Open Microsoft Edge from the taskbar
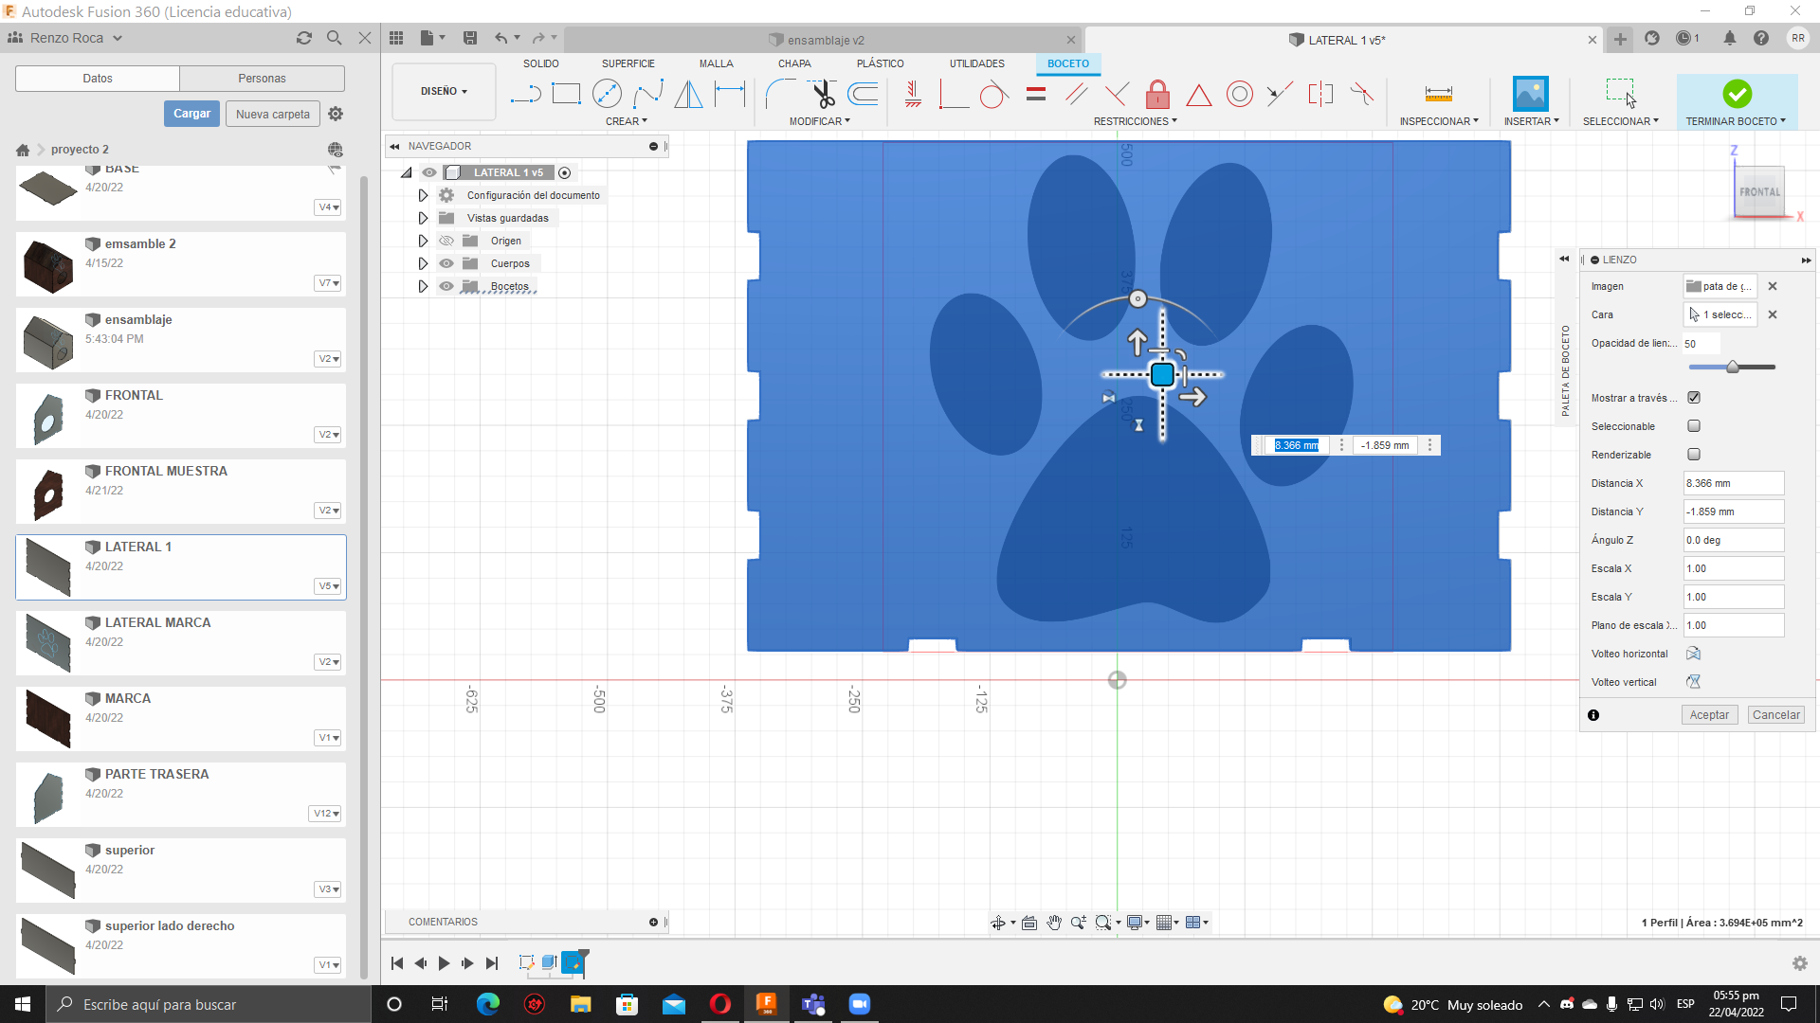Viewport: 1820px width, 1023px height. (x=487, y=1004)
